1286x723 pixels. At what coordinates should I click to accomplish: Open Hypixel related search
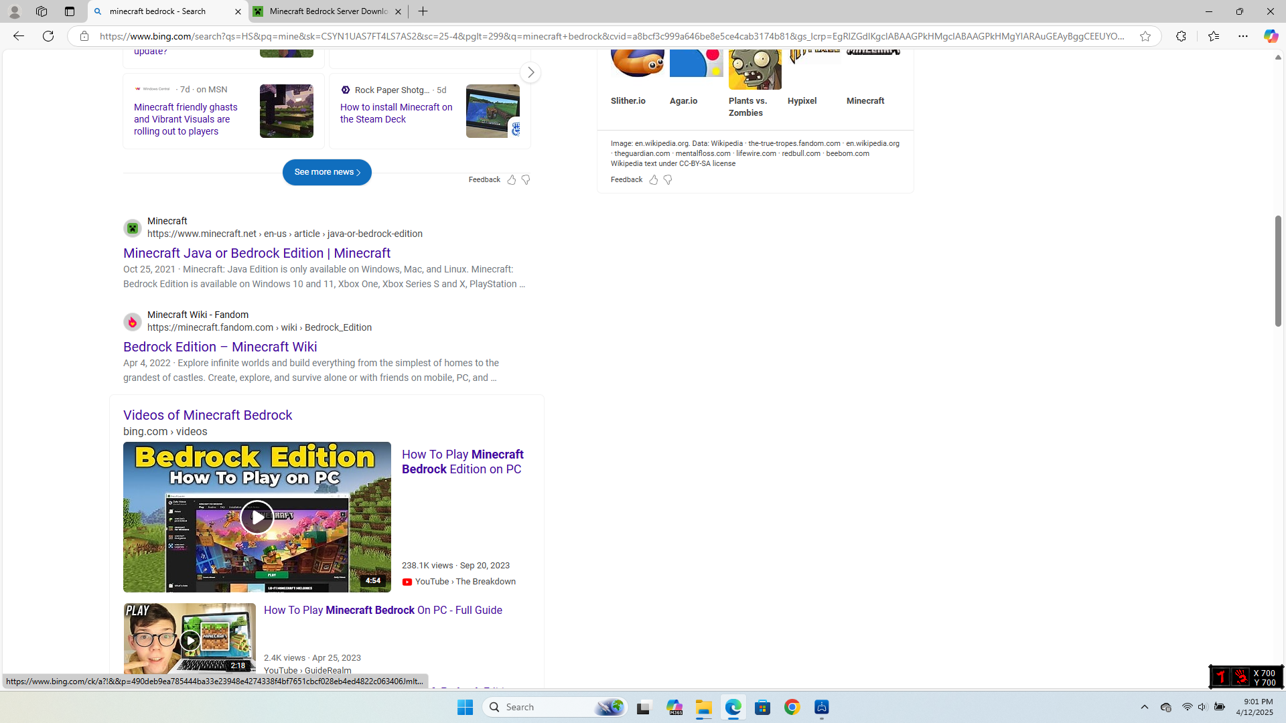click(802, 101)
